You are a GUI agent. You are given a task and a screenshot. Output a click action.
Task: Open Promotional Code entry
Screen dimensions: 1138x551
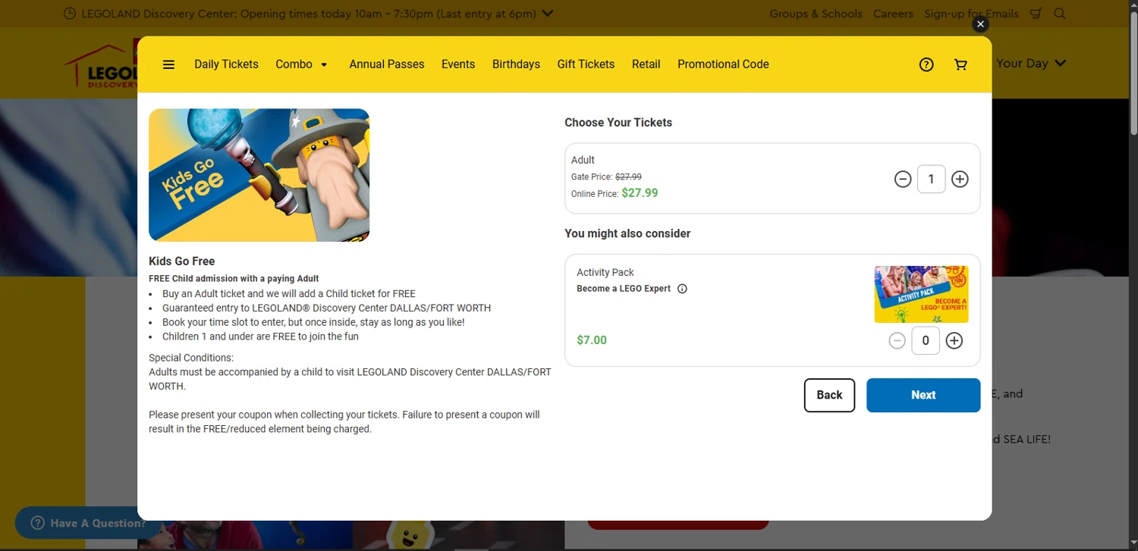point(723,64)
